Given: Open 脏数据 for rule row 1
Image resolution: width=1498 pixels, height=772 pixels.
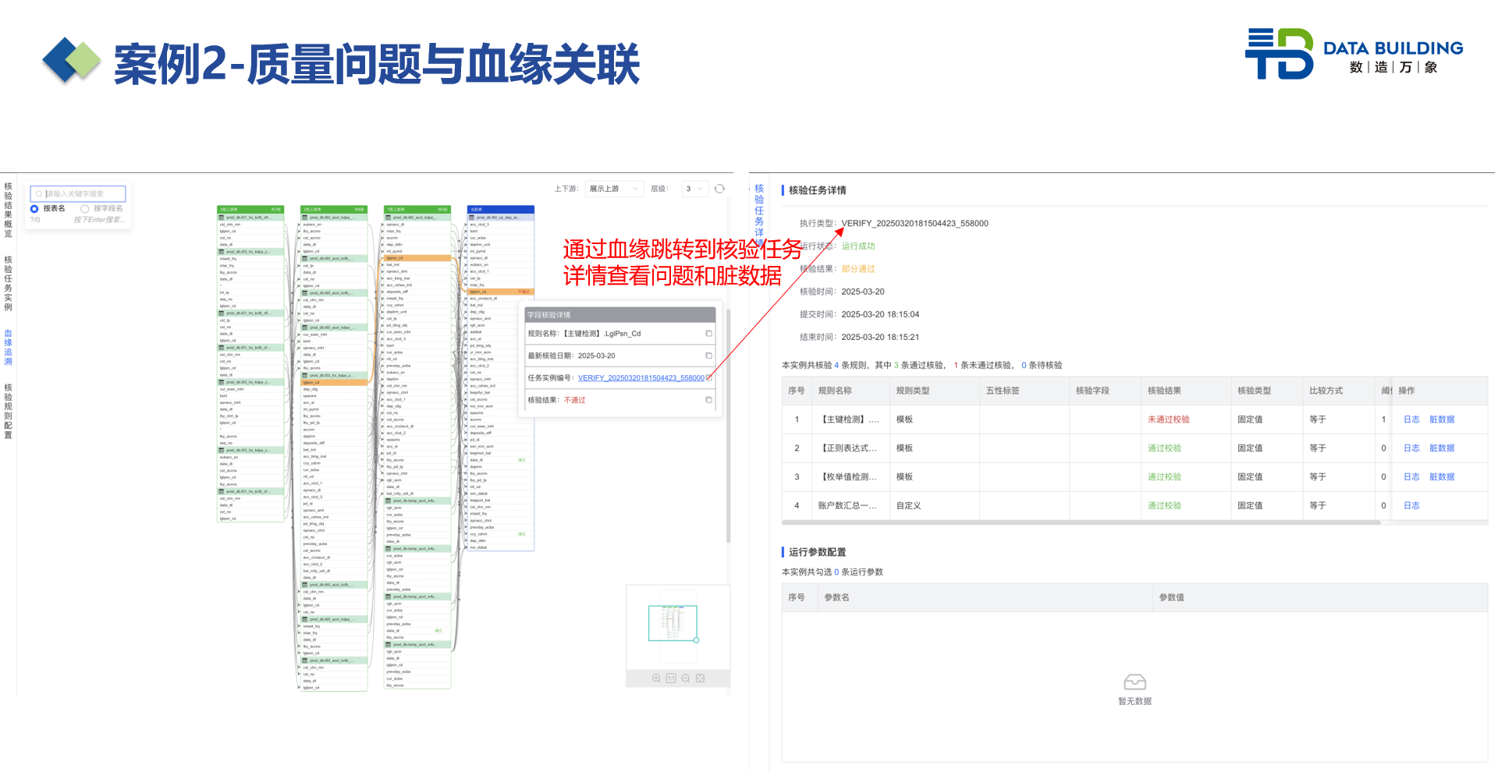Looking at the screenshot, I should [x=1441, y=420].
